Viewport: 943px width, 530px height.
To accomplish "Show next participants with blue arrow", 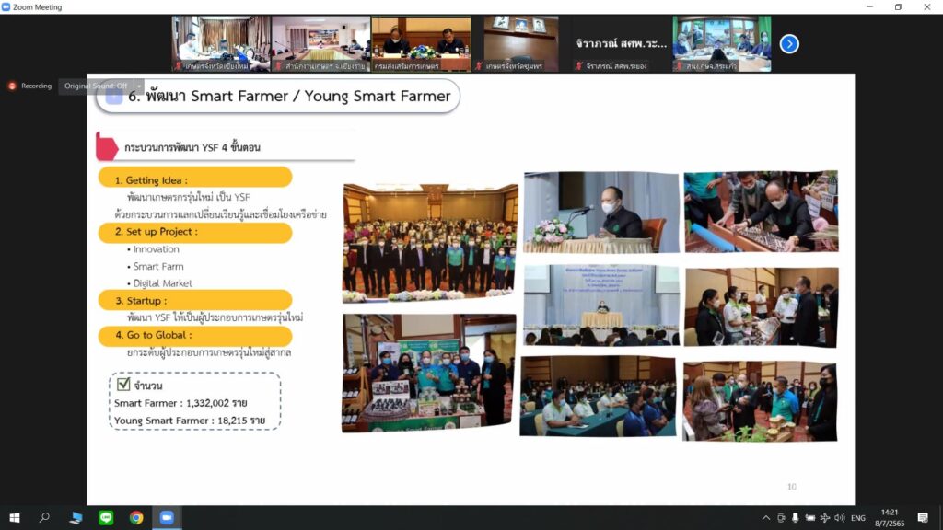I will tap(789, 43).
